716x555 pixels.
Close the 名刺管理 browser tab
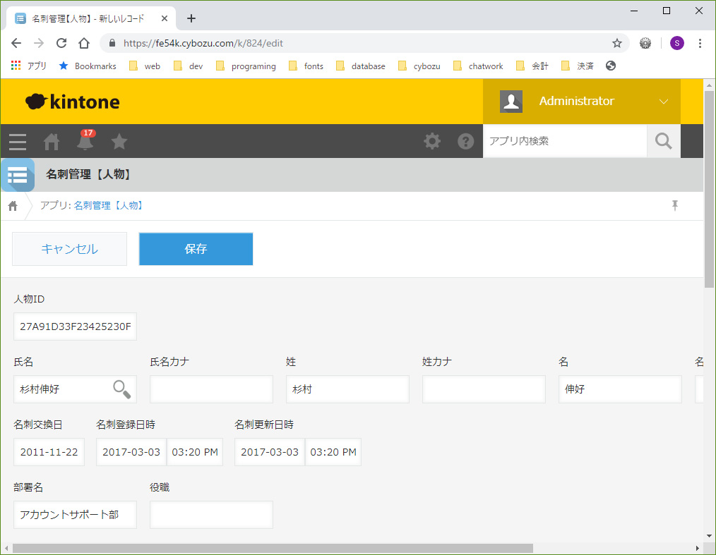tap(165, 19)
